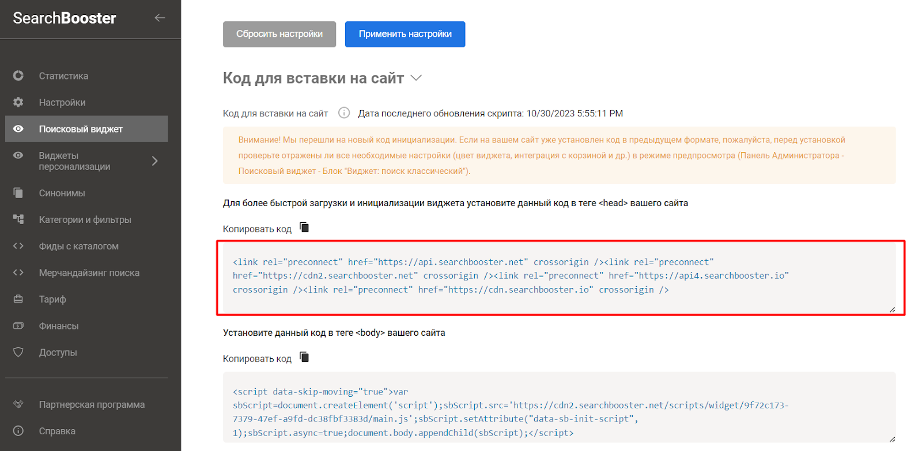The height and width of the screenshot is (451, 922).
Task: Select Поисковый виджет menu item
Action: (86, 129)
